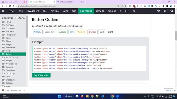Open the HTML menu item
The height and width of the screenshot is (99, 177).
pyautogui.click(x=12, y=11)
